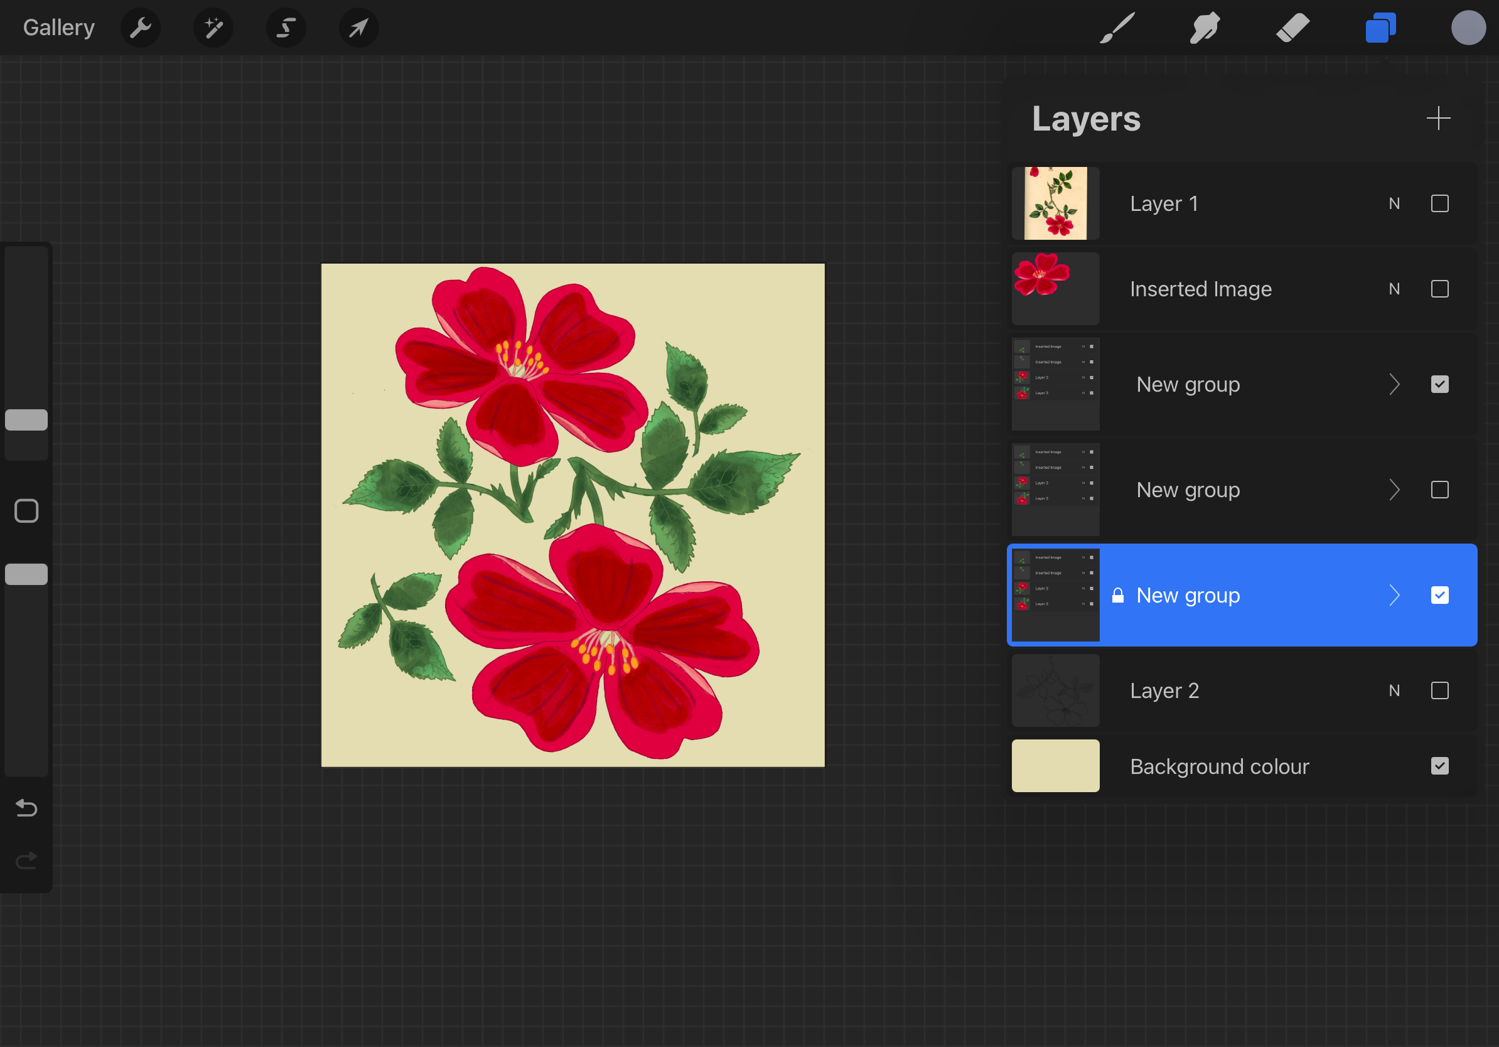The height and width of the screenshot is (1047, 1499).
Task: Add a new layer with plus
Action: (1438, 118)
